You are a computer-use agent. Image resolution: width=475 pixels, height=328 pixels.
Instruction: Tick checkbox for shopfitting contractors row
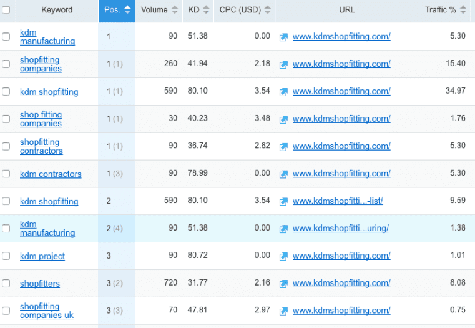coord(6,146)
